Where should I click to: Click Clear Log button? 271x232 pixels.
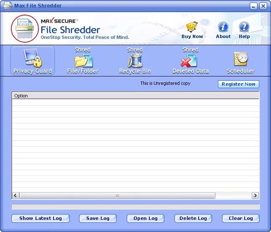click(241, 218)
